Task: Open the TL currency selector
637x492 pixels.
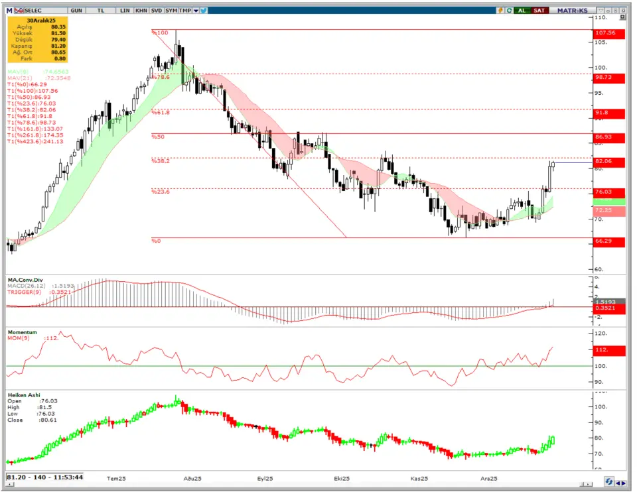Action: [x=101, y=11]
